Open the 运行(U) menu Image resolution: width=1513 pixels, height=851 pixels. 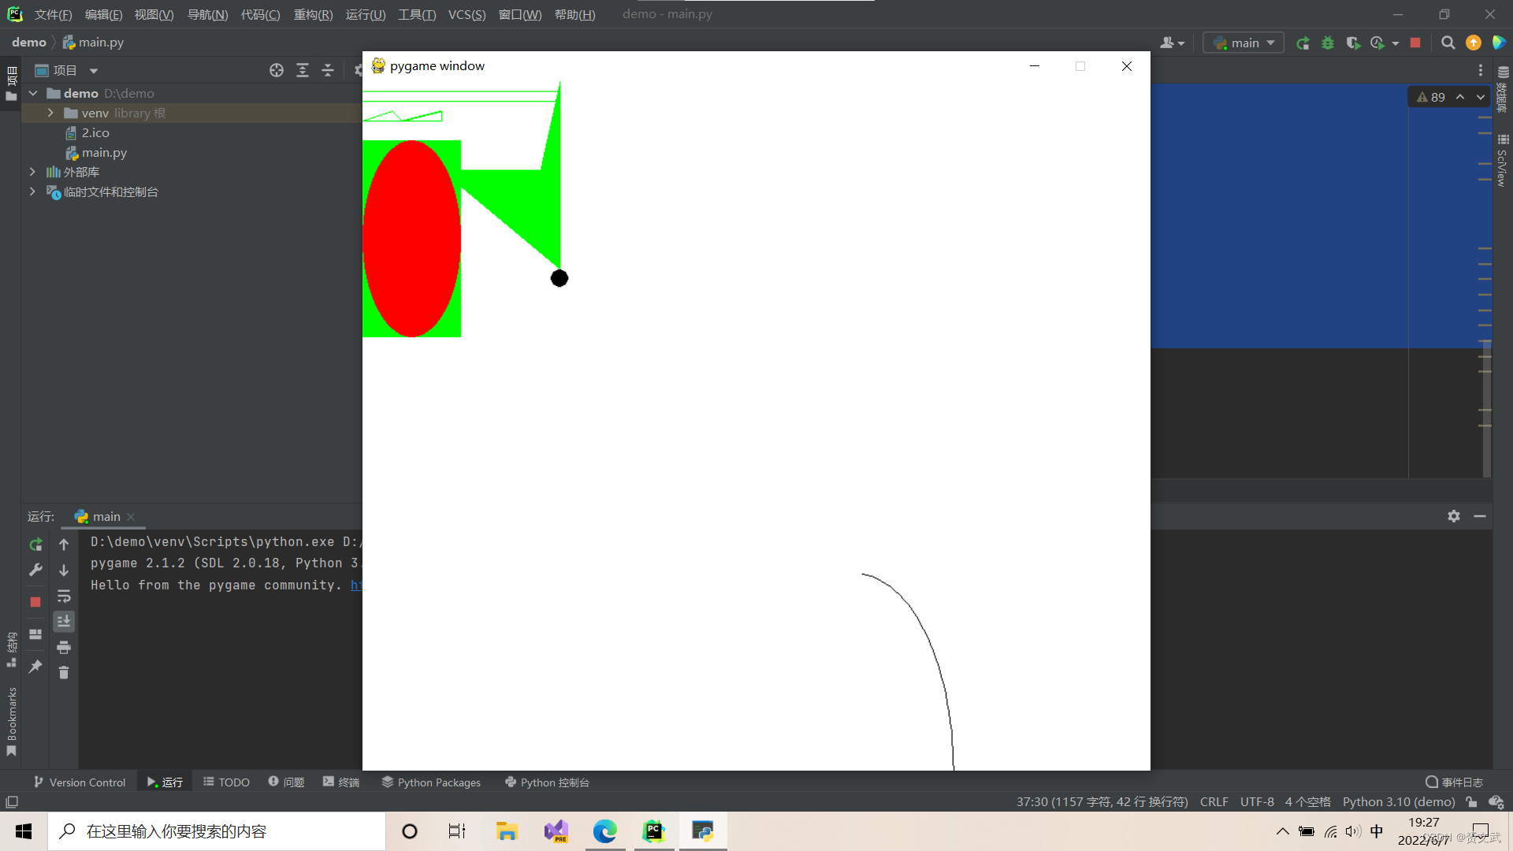pos(366,14)
